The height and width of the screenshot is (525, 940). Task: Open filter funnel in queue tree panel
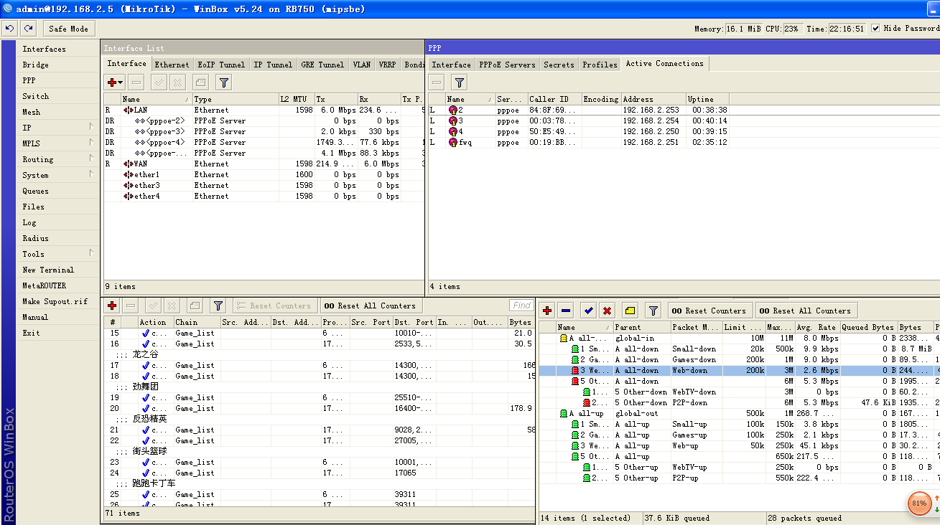tap(653, 311)
